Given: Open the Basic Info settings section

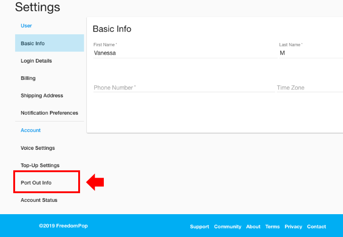Looking at the screenshot, I should tap(49, 43).
